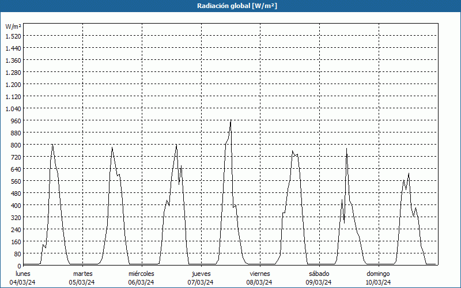The image size is (461, 288).
Task: Click the 80 y-axis value
Action: (18, 253)
